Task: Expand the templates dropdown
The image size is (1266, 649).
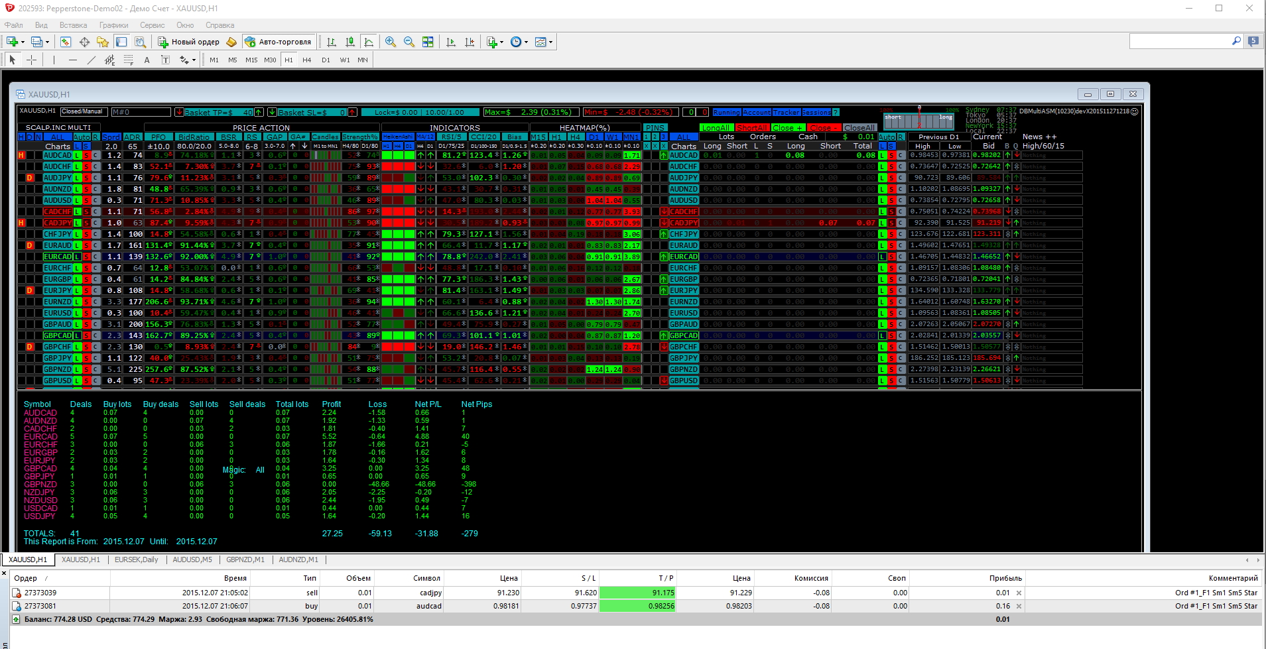Action: pyautogui.click(x=550, y=42)
